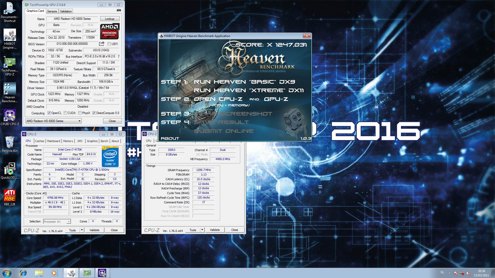Open the Graphics tab in CPU-Z
The height and width of the screenshot is (278, 495).
pyautogui.click(x=92, y=141)
